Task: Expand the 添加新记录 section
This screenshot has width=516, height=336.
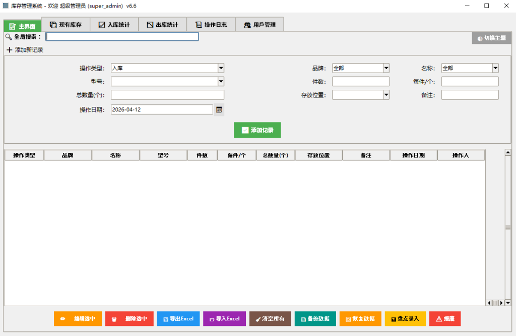Action: point(25,50)
